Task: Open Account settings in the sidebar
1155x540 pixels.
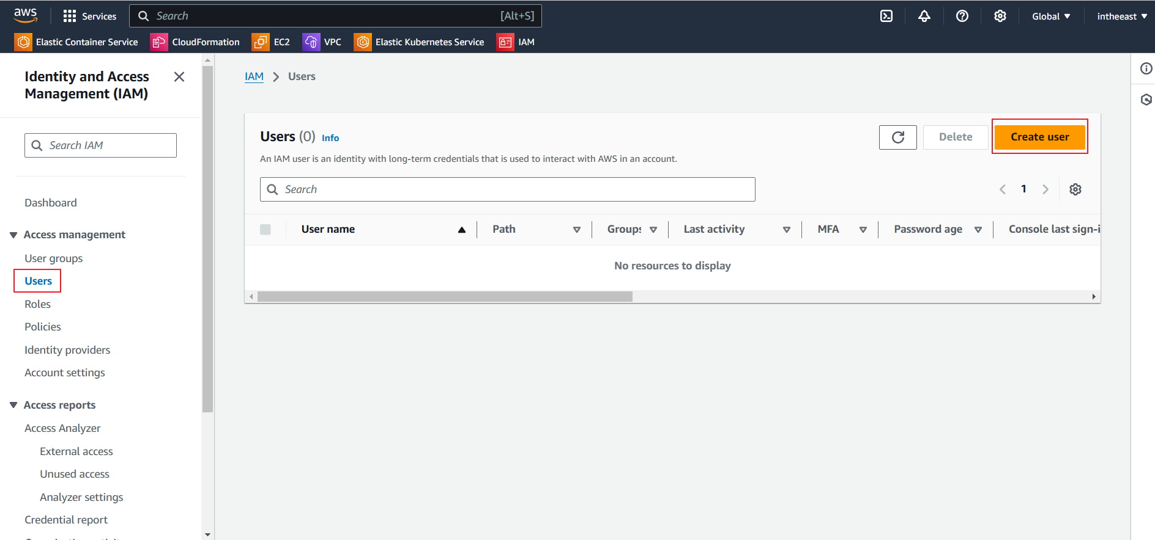Action: click(65, 373)
